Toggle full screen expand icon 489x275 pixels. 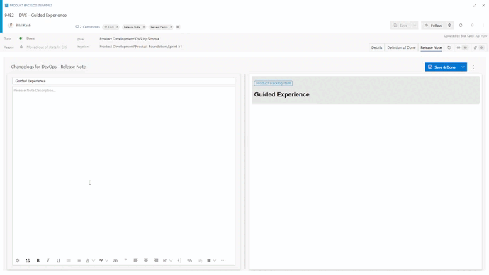pyautogui.click(x=475, y=5)
